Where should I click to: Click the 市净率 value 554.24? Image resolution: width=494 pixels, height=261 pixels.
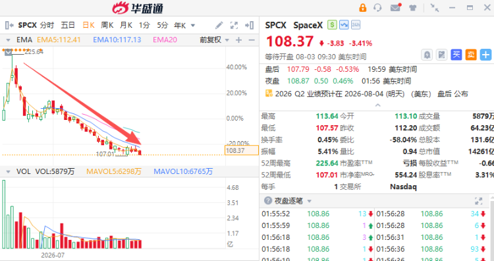(406, 175)
